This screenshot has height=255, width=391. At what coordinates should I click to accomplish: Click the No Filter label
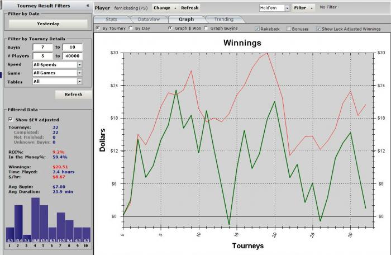[328, 7]
